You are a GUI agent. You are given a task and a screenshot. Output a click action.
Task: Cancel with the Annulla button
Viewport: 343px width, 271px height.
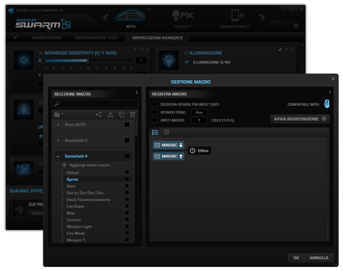[319, 258]
